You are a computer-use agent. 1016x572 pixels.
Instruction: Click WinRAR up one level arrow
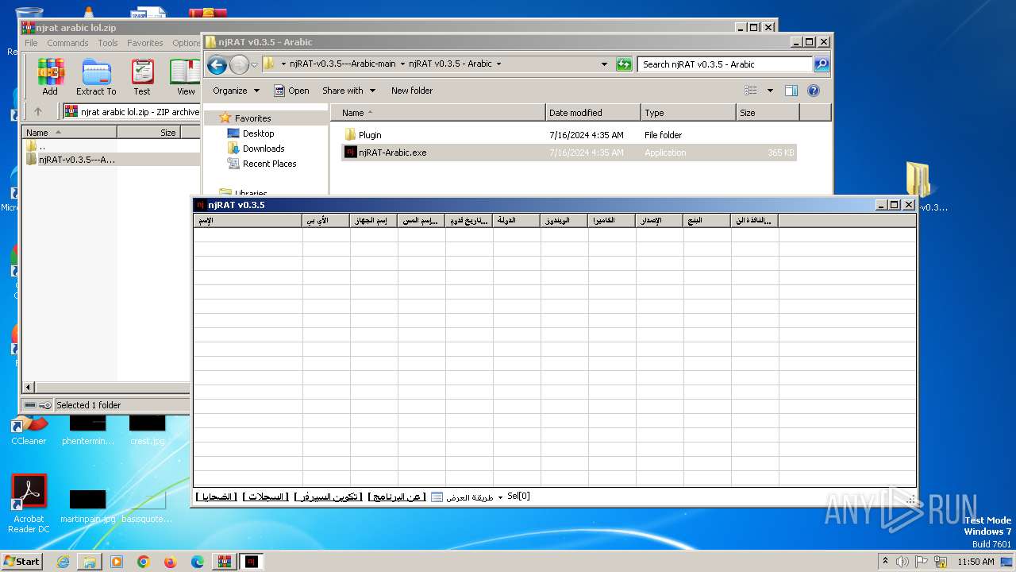[x=37, y=112]
